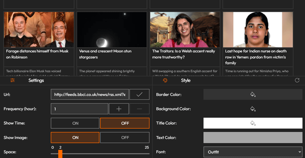Open the Background Color paint bucket picker
The height and width of the screenshot is (158, 305).
(x=253, y=109)
